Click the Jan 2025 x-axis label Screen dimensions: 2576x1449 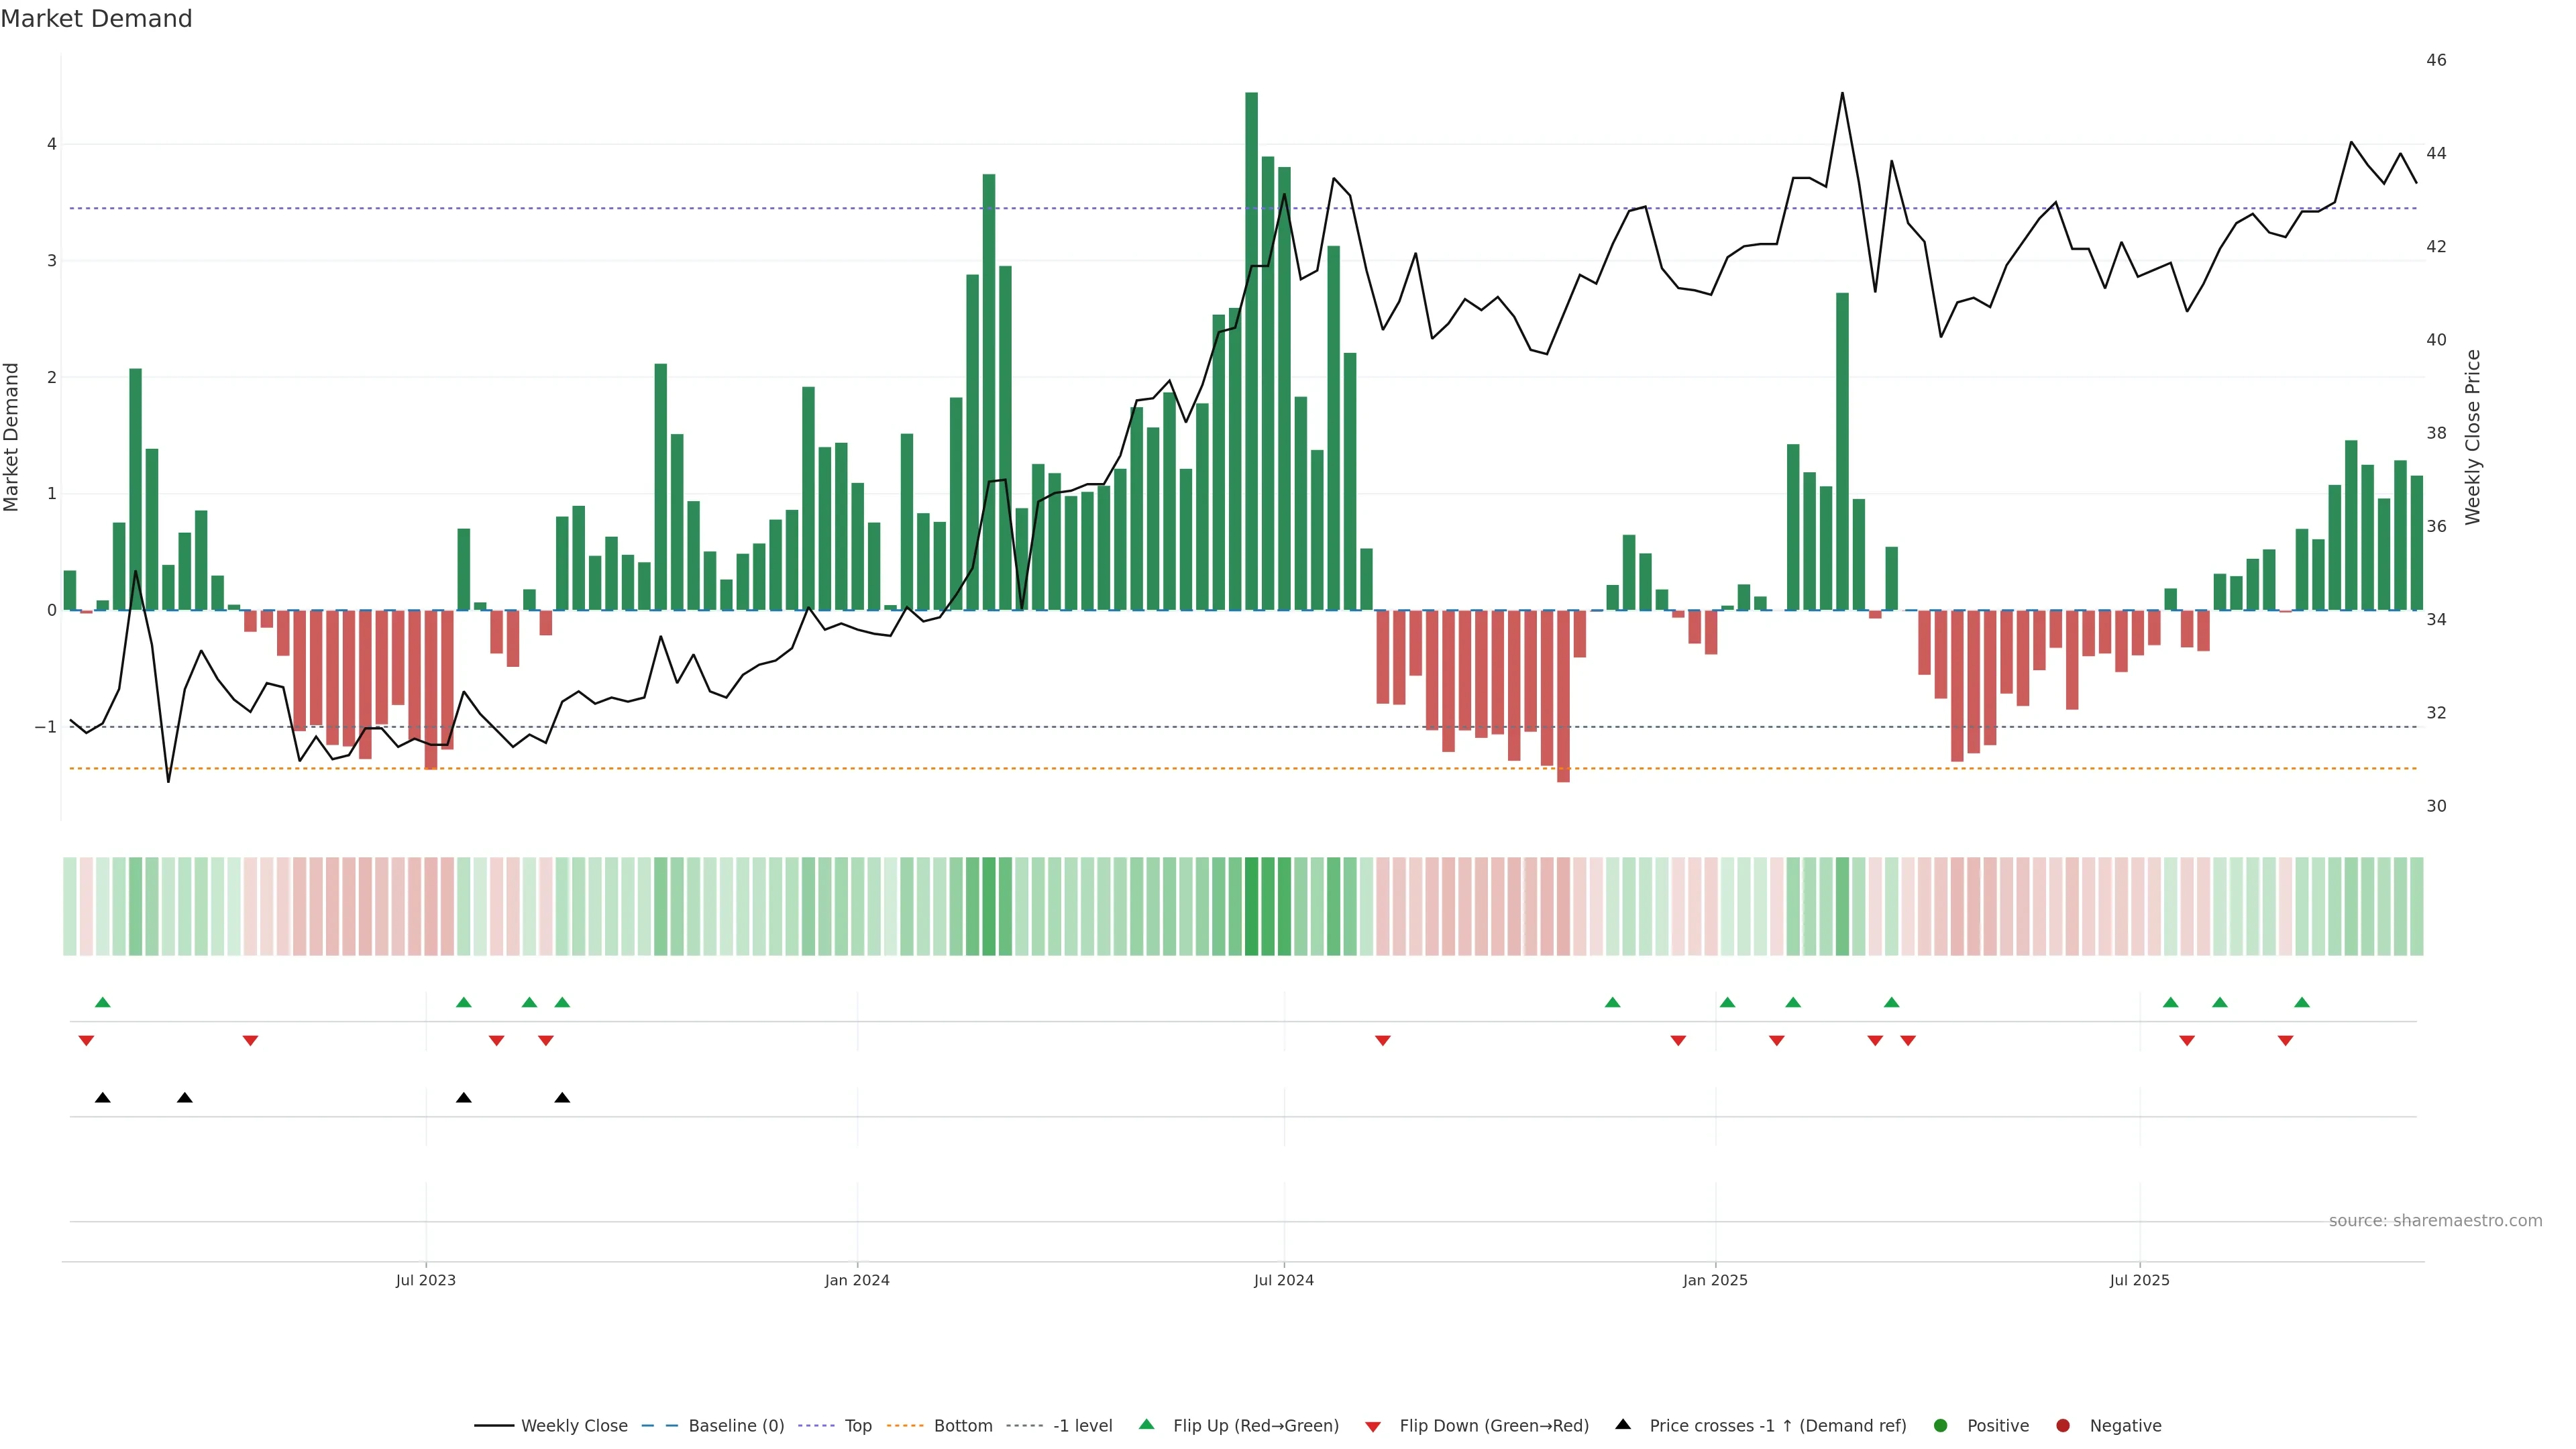pyautogui.click(x=1715, y=1280)
